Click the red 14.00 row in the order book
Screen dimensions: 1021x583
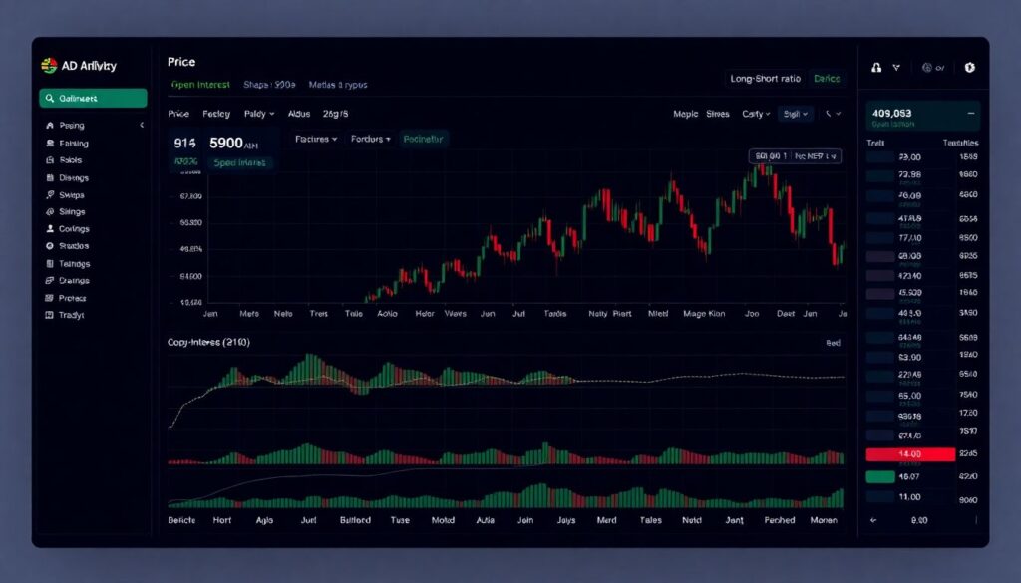[910, 454]
